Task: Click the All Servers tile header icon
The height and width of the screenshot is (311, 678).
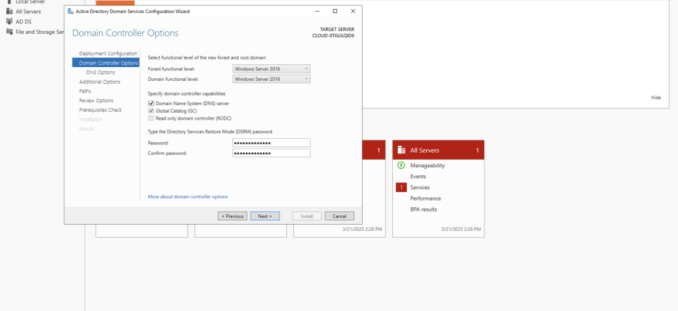Action: click(401, 151)
